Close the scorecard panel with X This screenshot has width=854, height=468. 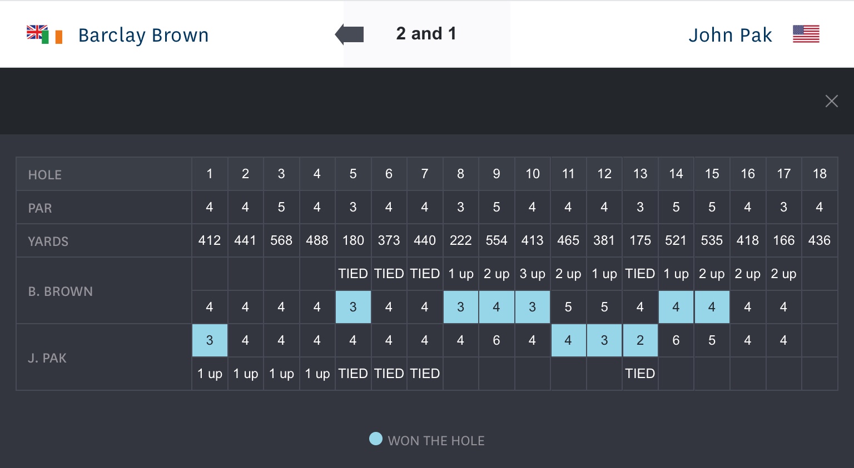click(831, 101)
